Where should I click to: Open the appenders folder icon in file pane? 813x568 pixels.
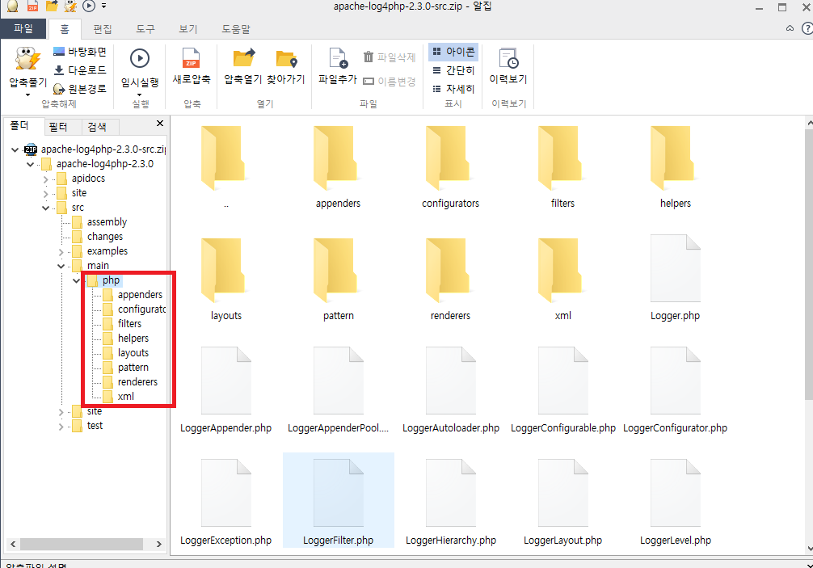point(338,158)
